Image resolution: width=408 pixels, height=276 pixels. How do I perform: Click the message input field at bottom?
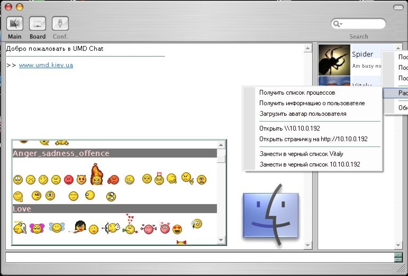pos(199,257)
